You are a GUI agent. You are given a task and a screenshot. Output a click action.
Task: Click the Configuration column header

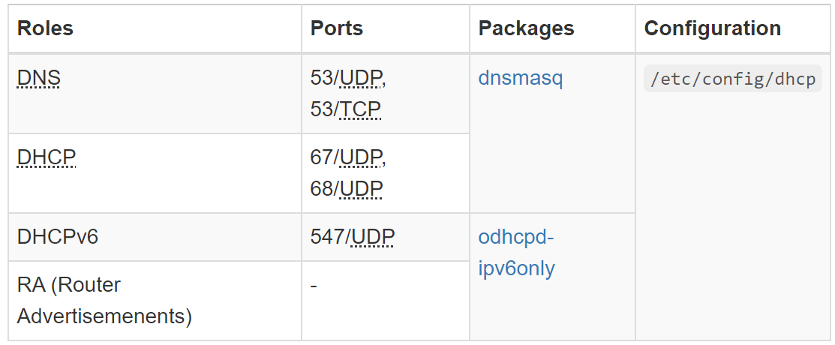click(x=712, y=28)
